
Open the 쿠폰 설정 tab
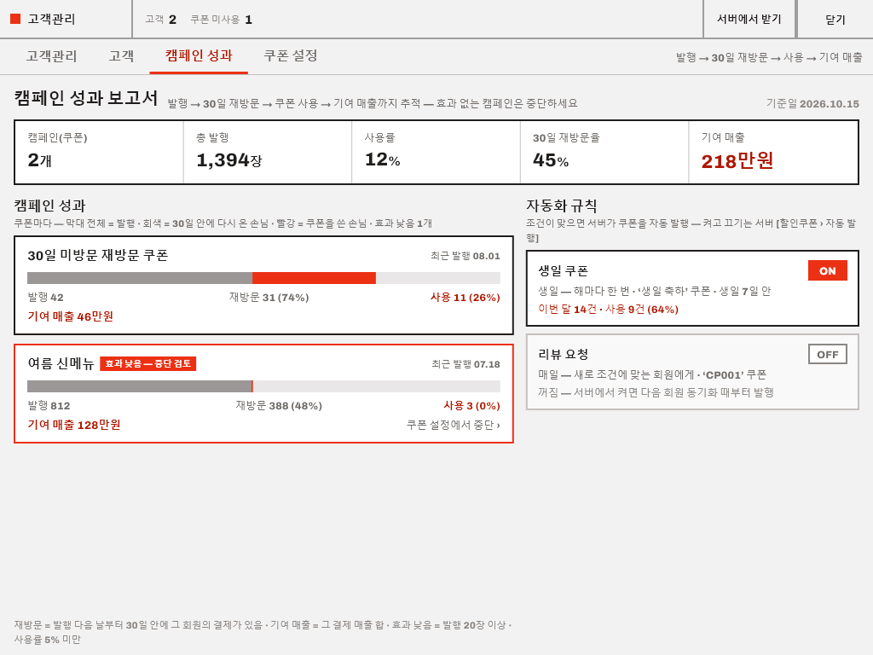click(x=290, y=55)
